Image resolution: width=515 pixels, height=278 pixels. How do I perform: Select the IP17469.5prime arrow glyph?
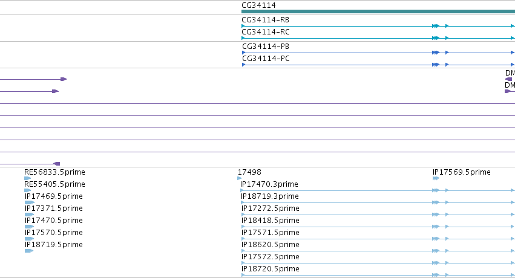(x=30, y=202)
